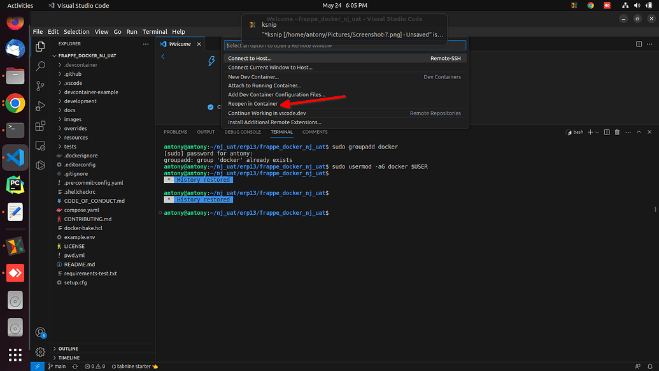Switch to the PROBLEMS tab

click(175, 132)
